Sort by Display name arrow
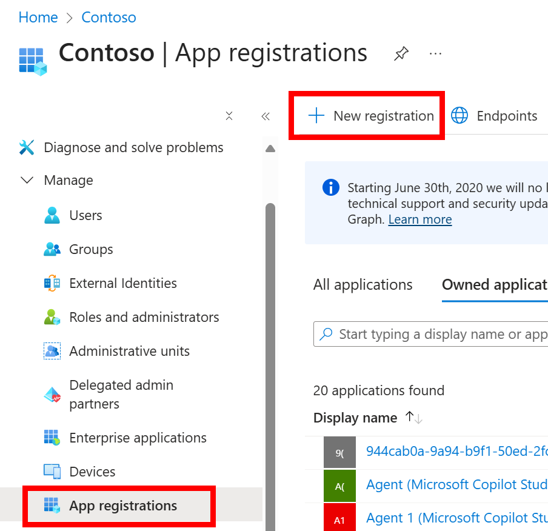The image size is (548, 531). click(412, 418)
